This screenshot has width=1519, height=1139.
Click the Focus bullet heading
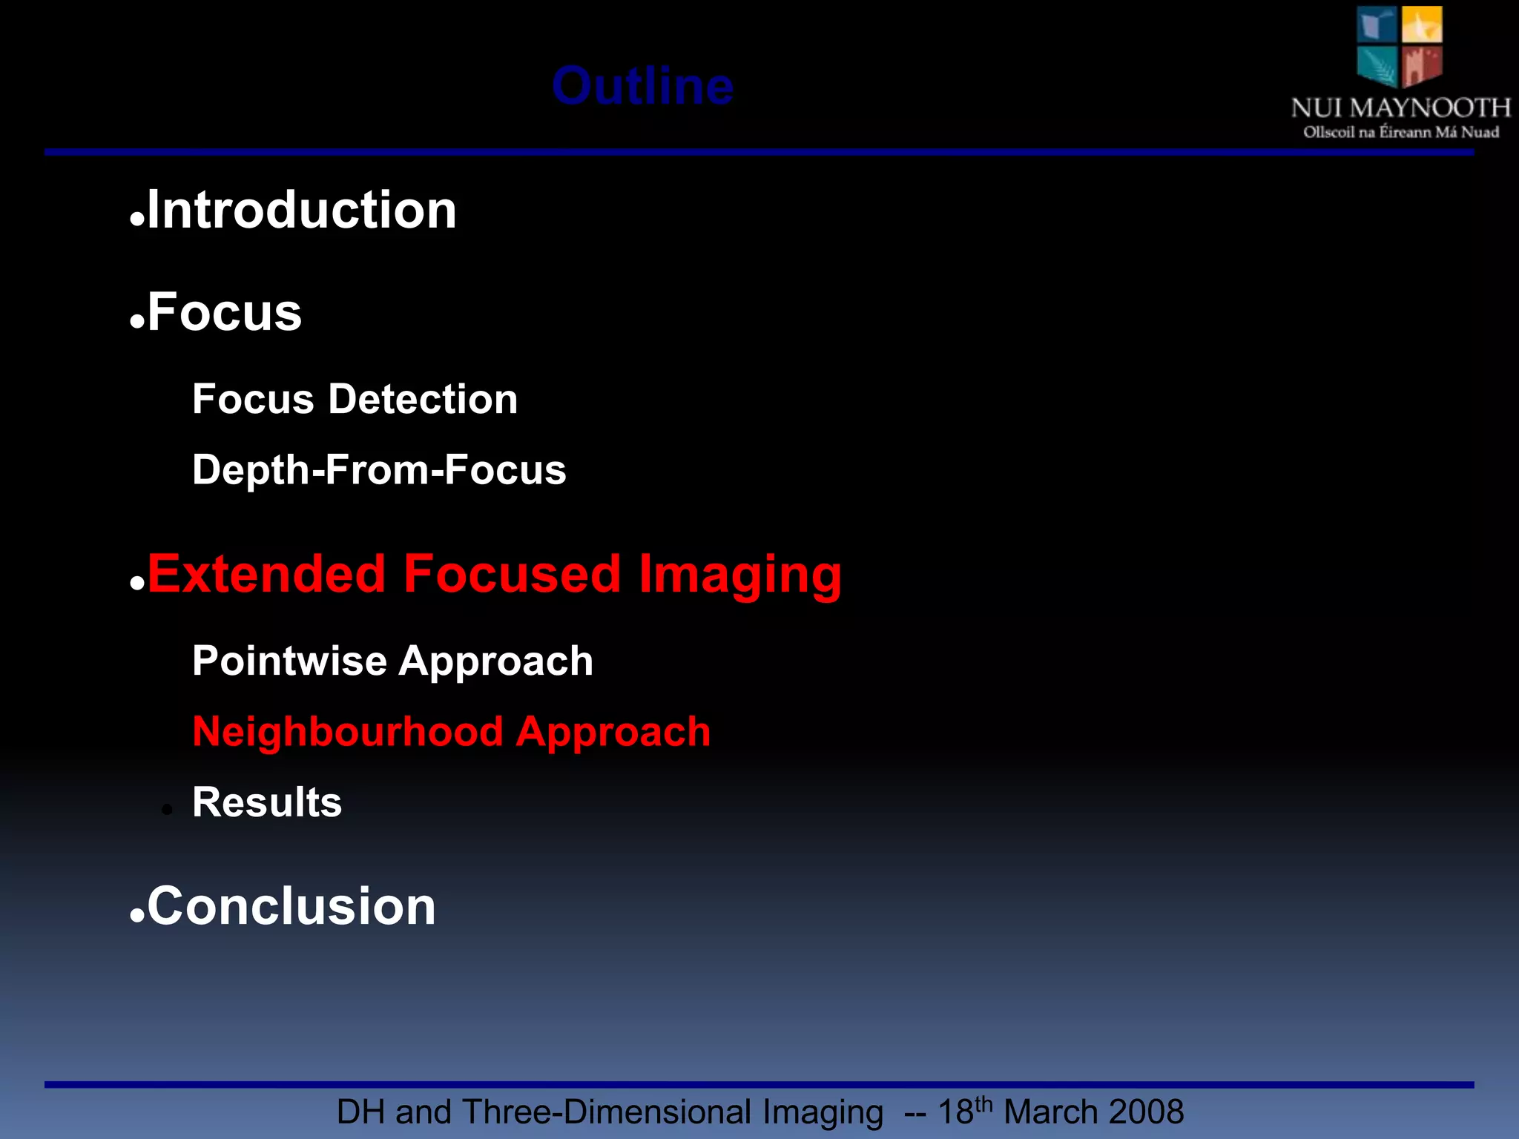[224, 312]
